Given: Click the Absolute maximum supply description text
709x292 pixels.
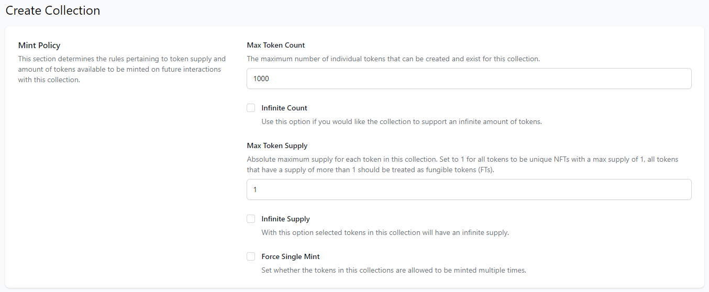Looking at the screenshot, I should 462,164.
